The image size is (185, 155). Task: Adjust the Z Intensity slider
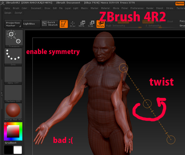(x=161, y=26)
